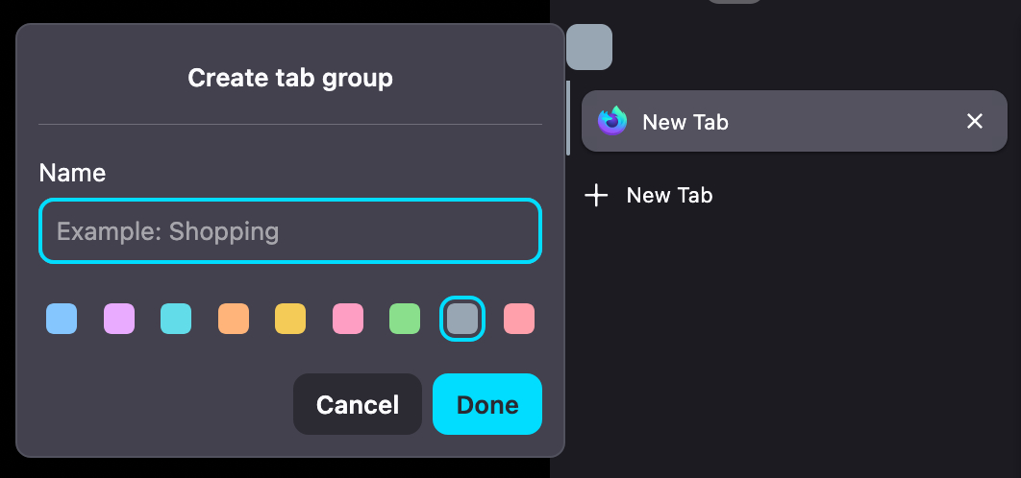Confirm the tab group with Done

coord(487,404)
